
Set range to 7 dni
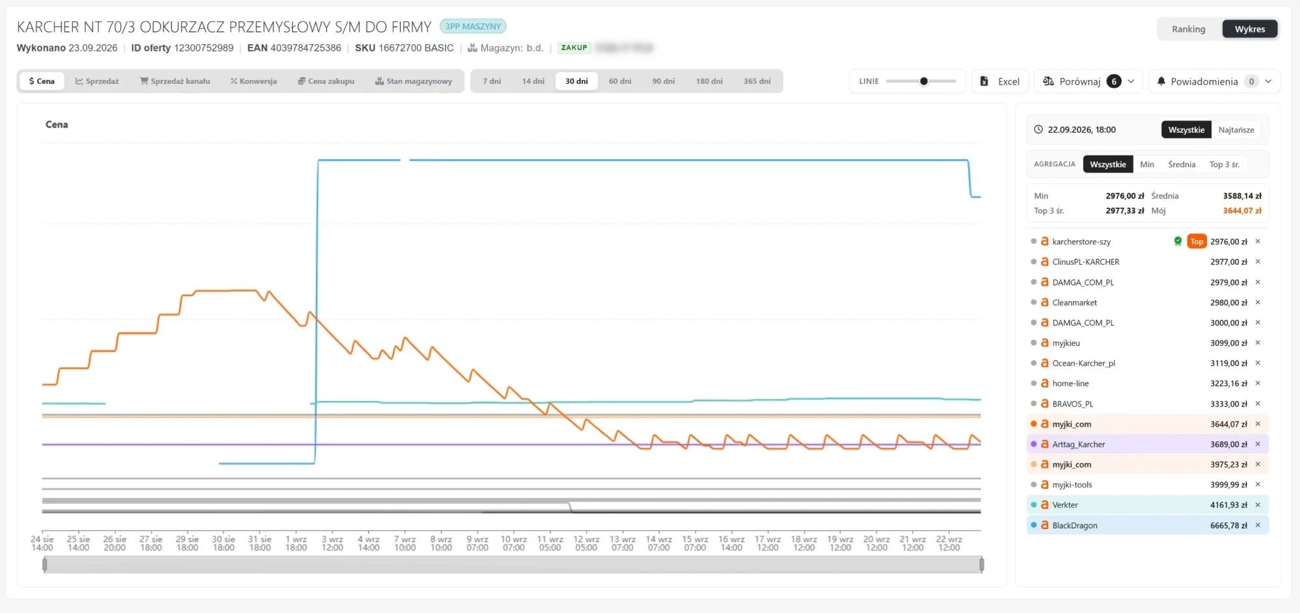click(492, 81)
